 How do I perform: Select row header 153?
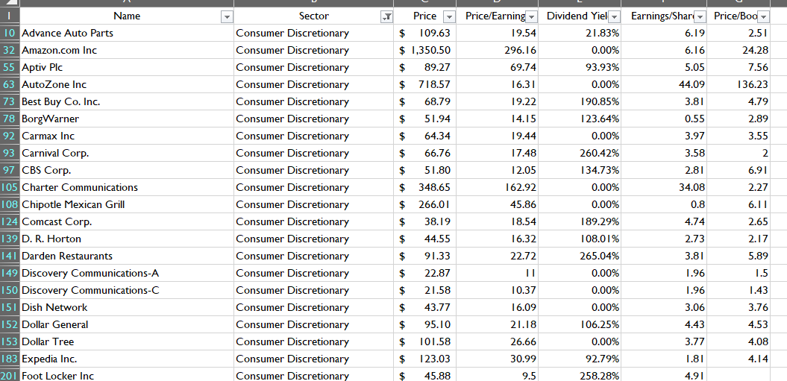pos(10,341)
